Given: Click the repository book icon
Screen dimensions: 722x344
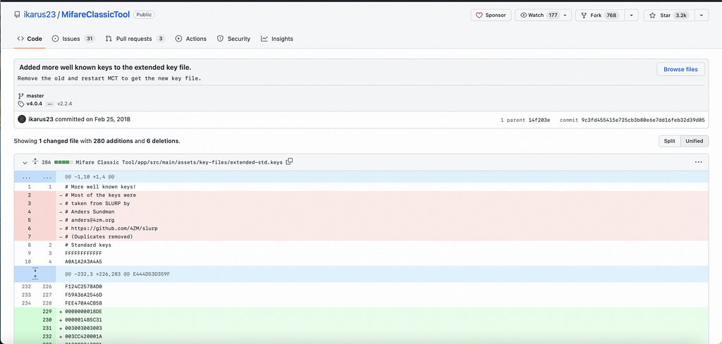Looking at the screenshot, I should [17, 16].
